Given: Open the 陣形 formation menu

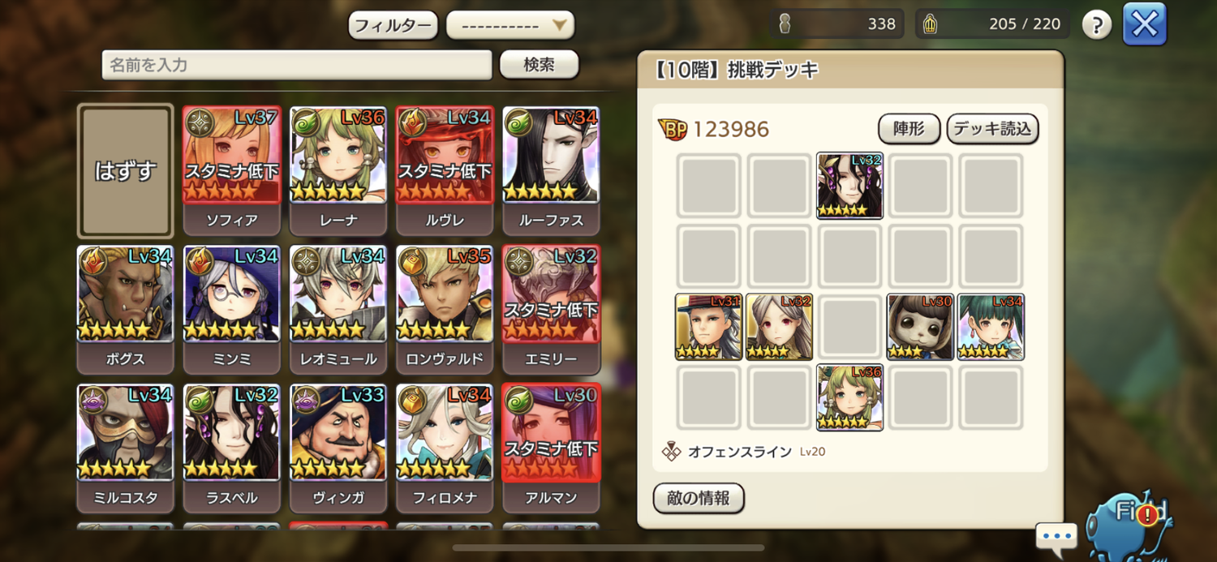Looking at the screenshot, I should (909, 129).
